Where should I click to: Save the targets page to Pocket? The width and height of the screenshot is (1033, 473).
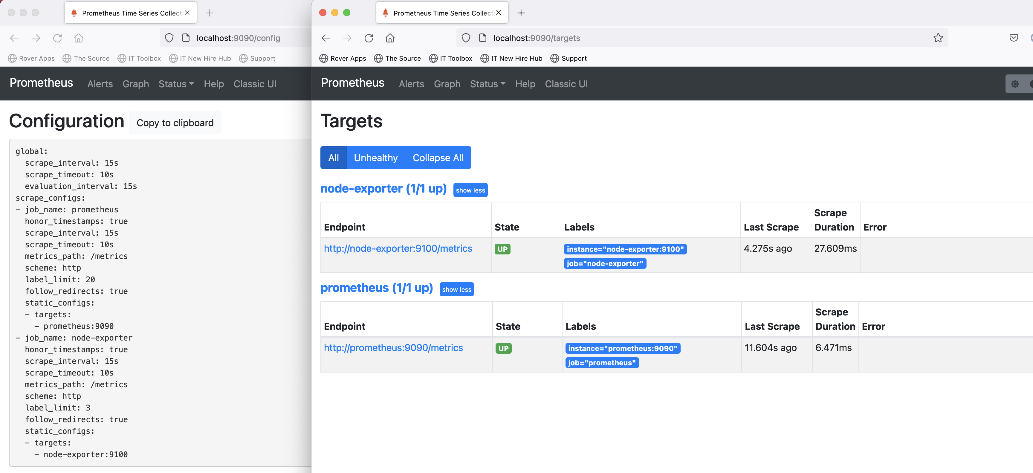pyautogui.click(x=1014, y=38)
